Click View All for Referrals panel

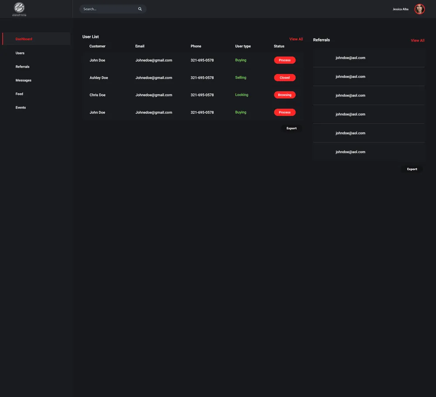point(417,41)
